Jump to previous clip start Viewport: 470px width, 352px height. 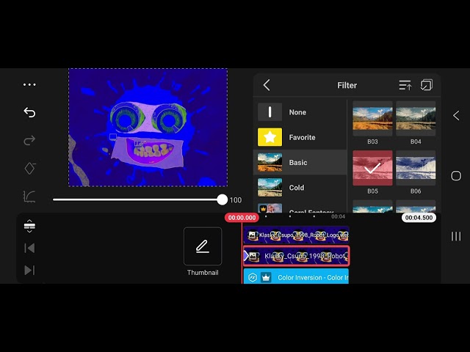(29, 248)
